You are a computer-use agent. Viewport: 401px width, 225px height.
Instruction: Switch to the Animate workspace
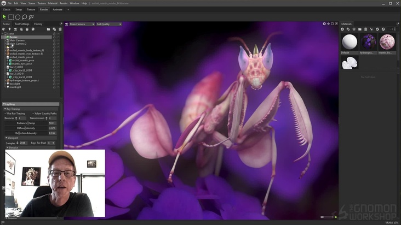(58, 9)
